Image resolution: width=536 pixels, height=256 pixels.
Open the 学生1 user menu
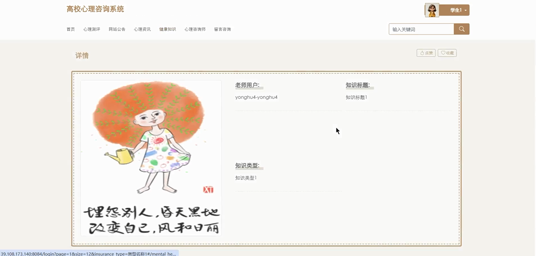(x=454, y=10)
